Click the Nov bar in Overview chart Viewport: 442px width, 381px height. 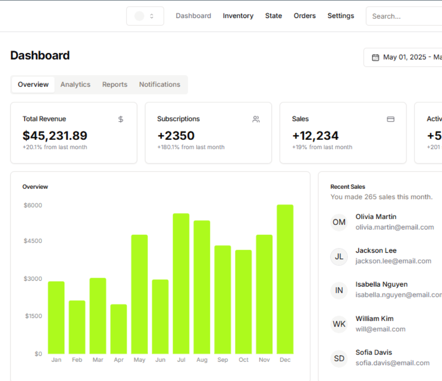tap(264, 294)
